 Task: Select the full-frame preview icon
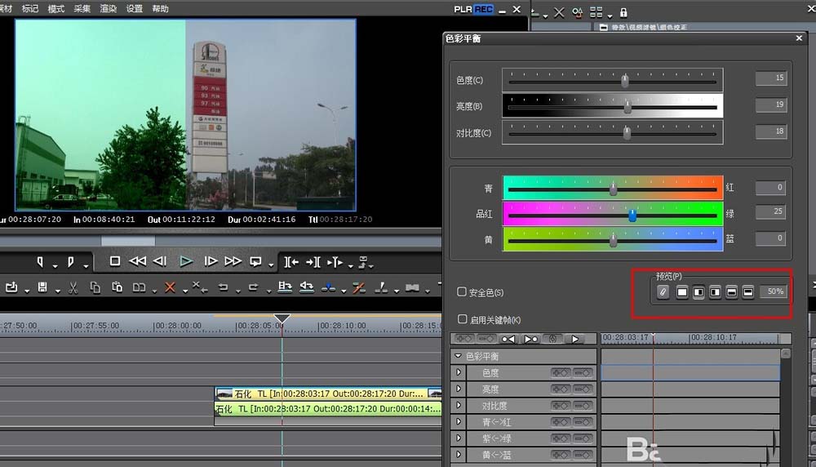[x=682, y=291]
